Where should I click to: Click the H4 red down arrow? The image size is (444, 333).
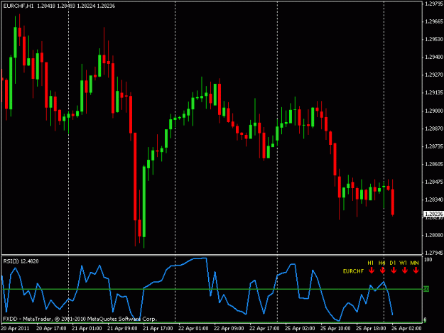(x=383, y=271)
